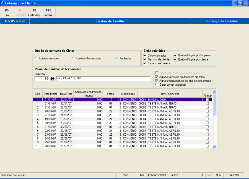The width and height of the screenshot is (249, 179).
Task: Click the Vendas sub-column header
Action: [88, 96]
